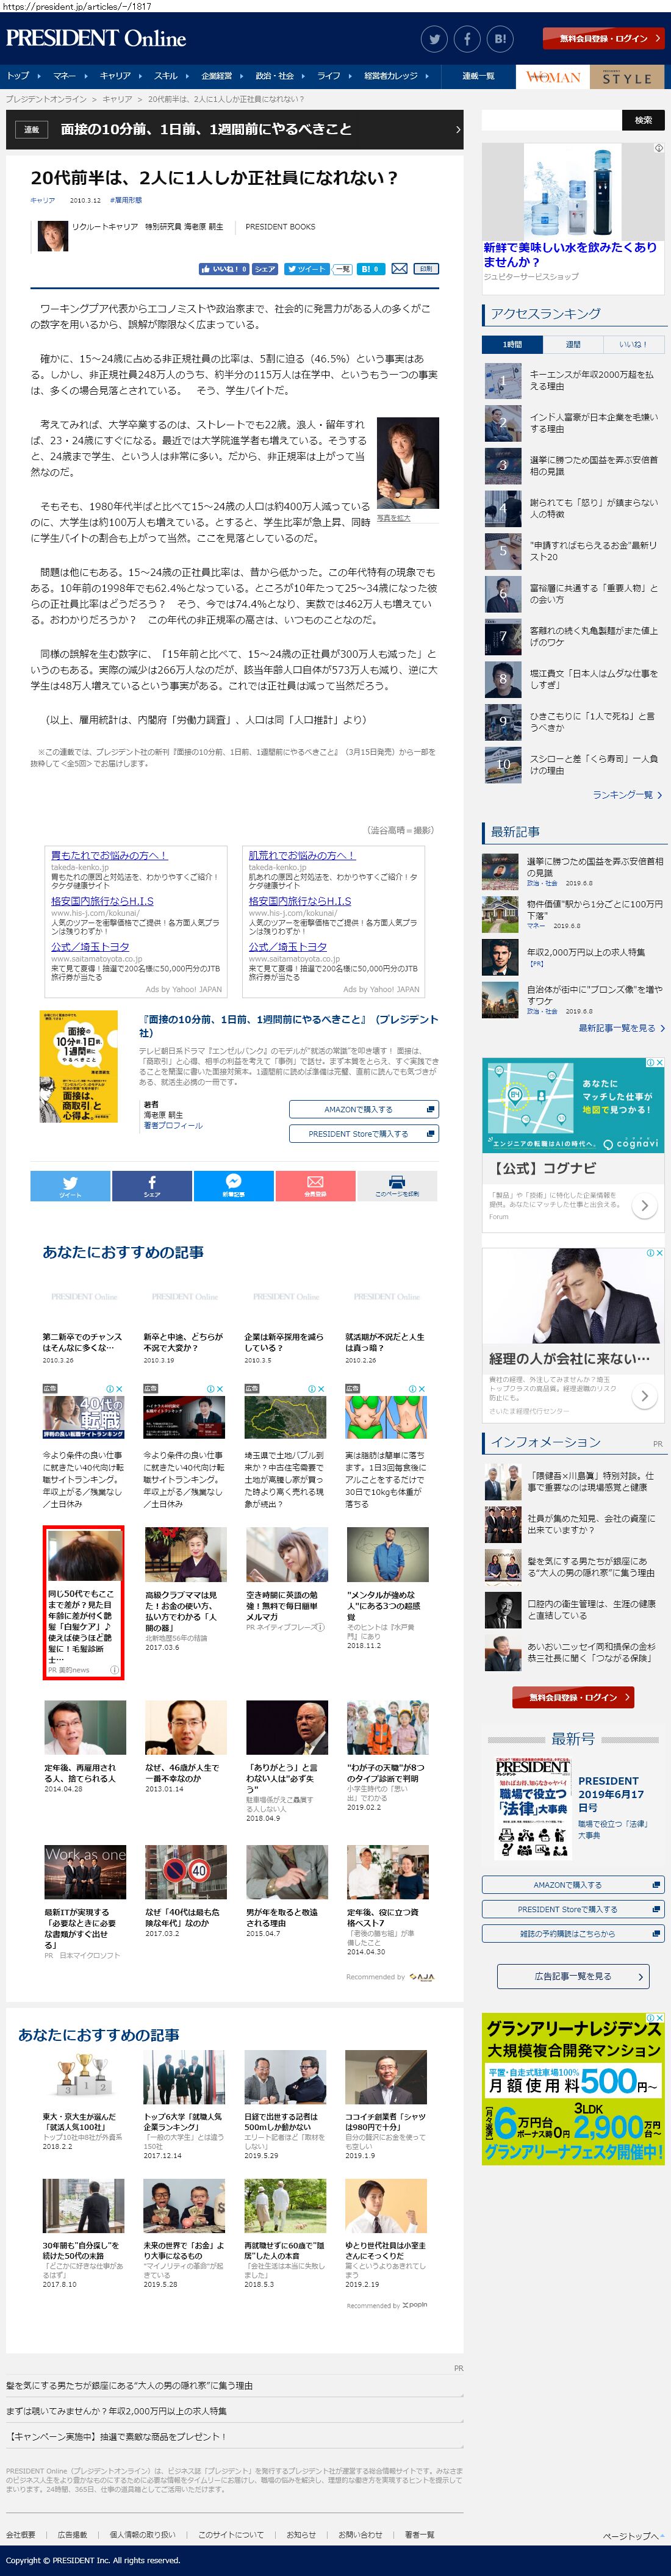671x2576 pixels.
Task: Click the ツイート button under the title
Action: tap(306, 269)
